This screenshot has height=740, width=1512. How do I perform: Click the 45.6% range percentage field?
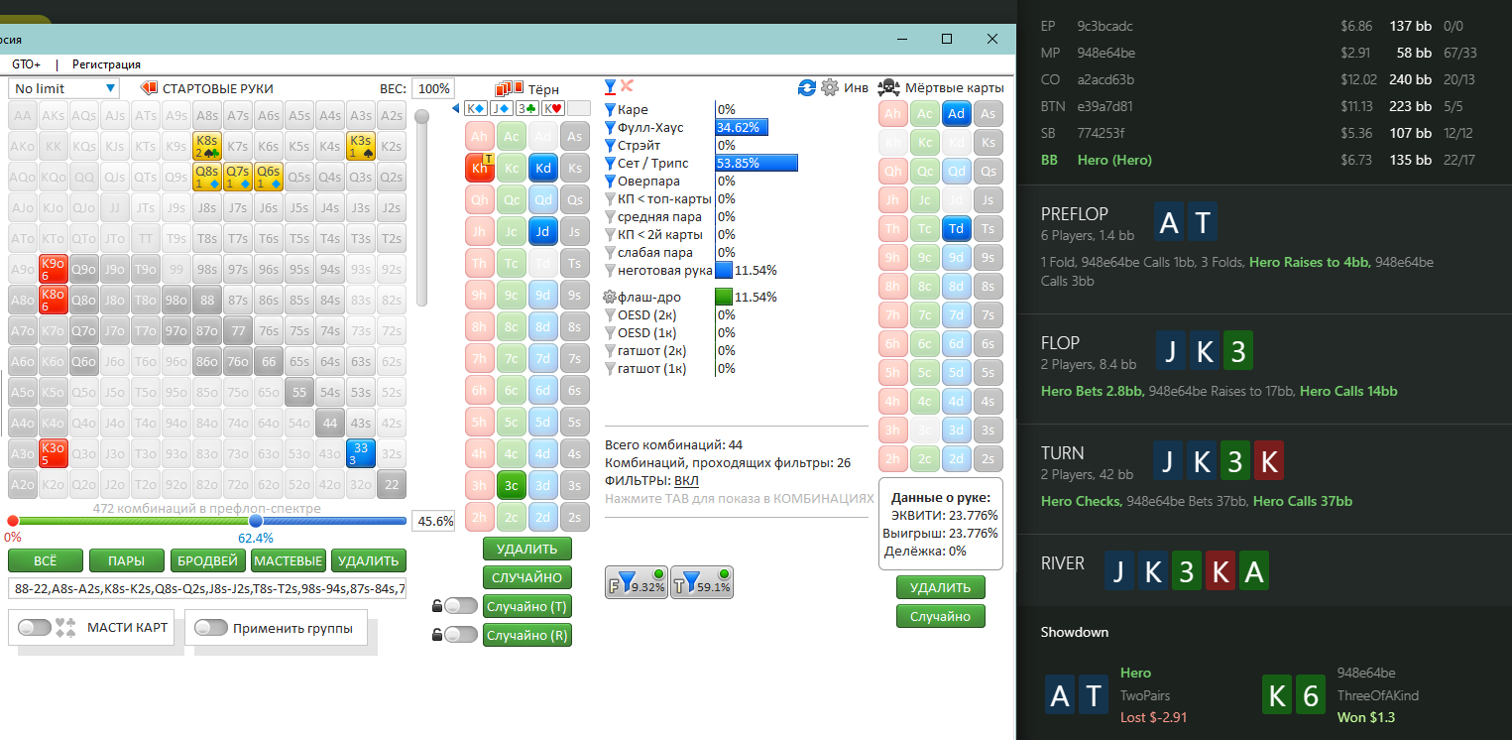433,521
